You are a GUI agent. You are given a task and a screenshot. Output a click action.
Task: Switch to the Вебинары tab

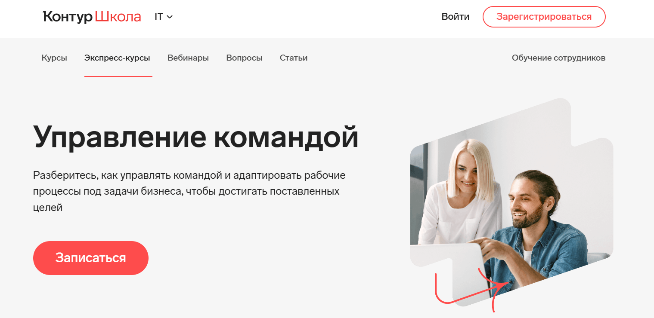188,58
